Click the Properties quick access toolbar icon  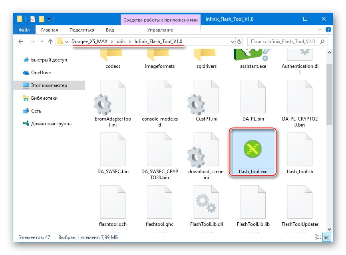tap(33, 19)
